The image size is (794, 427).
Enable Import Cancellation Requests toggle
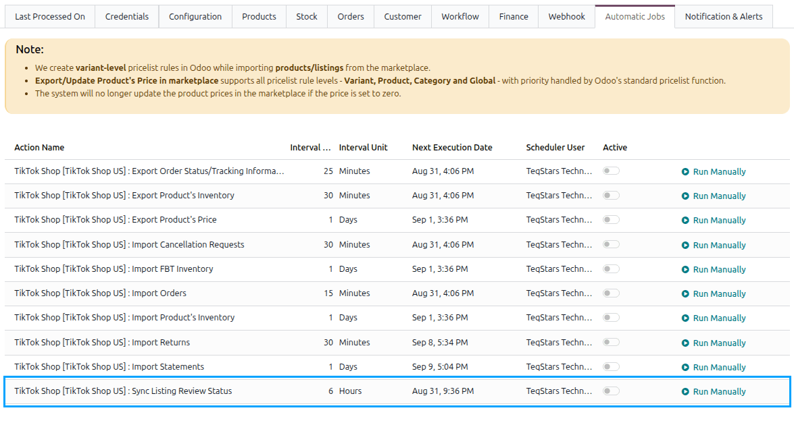611,244
